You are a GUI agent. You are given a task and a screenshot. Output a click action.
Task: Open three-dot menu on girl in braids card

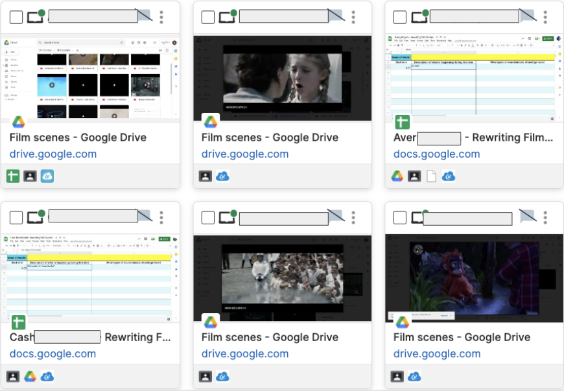tap(353, 17)
